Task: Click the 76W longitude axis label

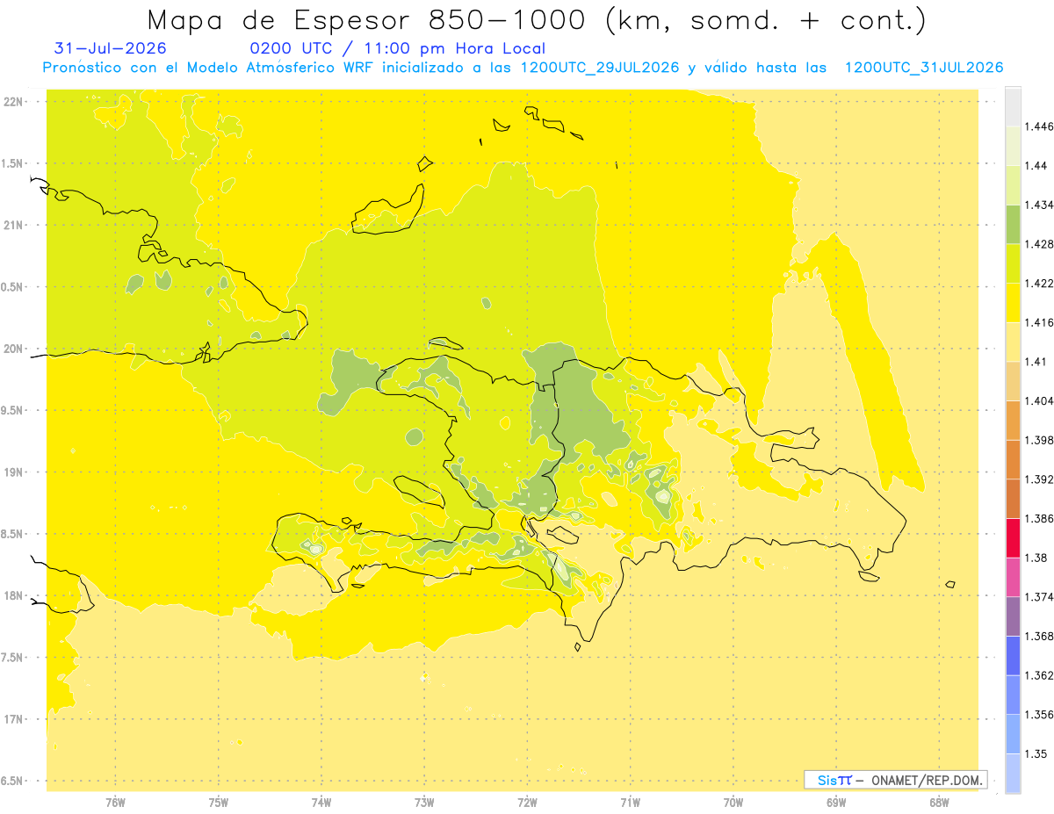Action: 115,803
